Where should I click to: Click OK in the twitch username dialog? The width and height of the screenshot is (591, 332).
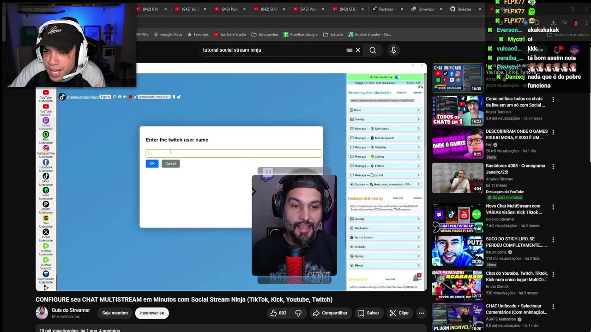pos(152,163)
